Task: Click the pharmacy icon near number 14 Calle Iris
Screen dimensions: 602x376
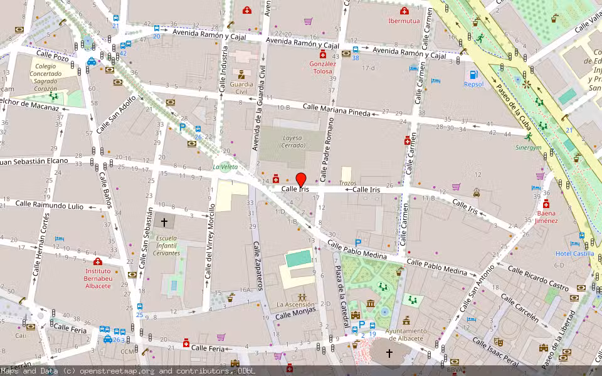Action: pyautogui.click(x=276, y=179)
